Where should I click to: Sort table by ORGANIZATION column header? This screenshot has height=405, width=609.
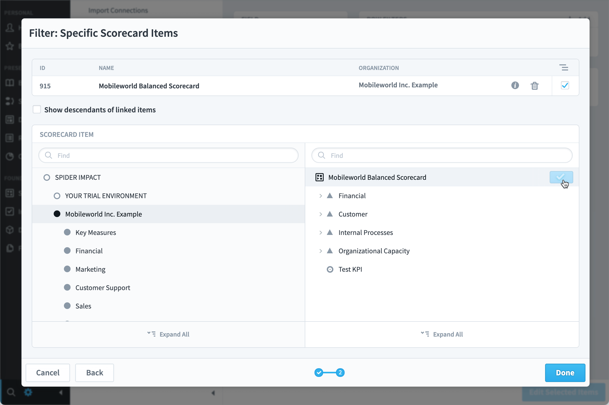(379, 68)
